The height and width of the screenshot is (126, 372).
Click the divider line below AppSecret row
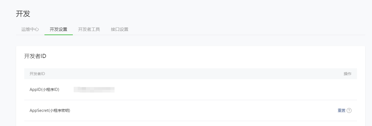coord(190,121)
